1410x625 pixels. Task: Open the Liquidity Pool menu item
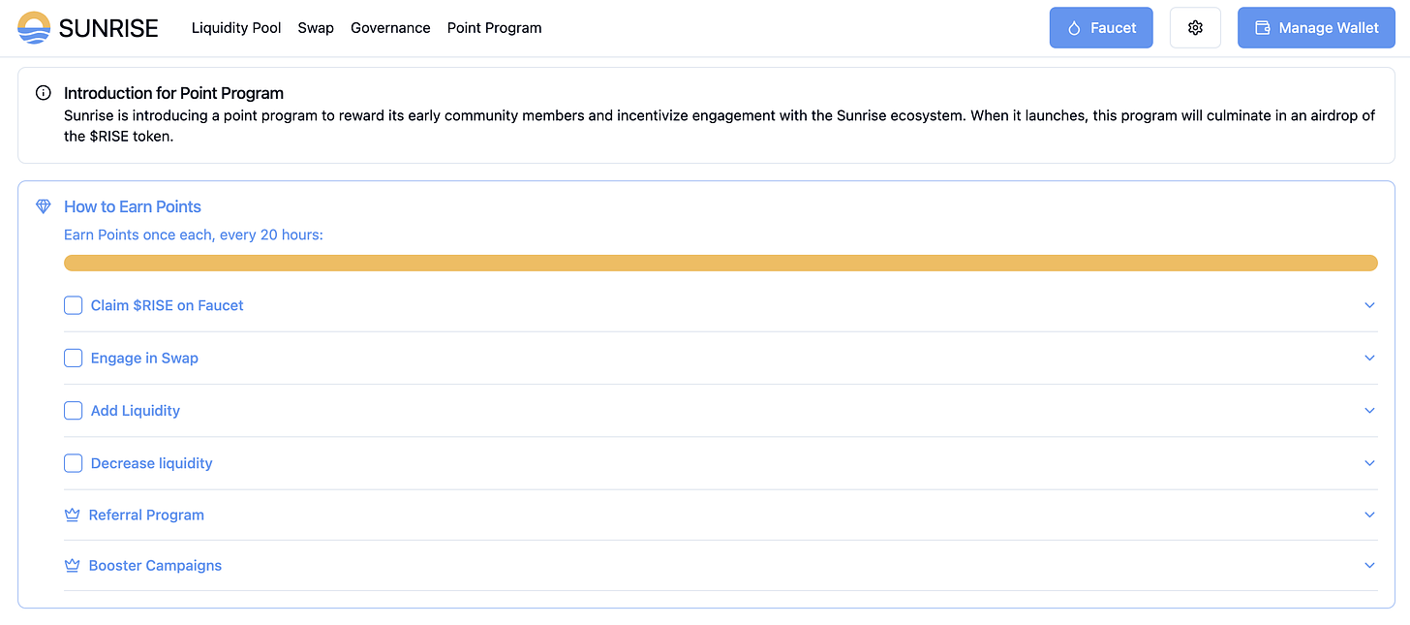point(236,28)
